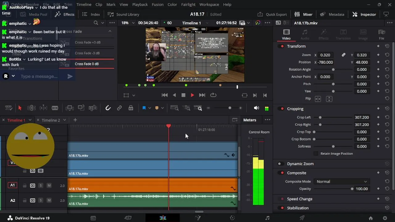Collapse the Cross Fade effects group

(110, 31)
